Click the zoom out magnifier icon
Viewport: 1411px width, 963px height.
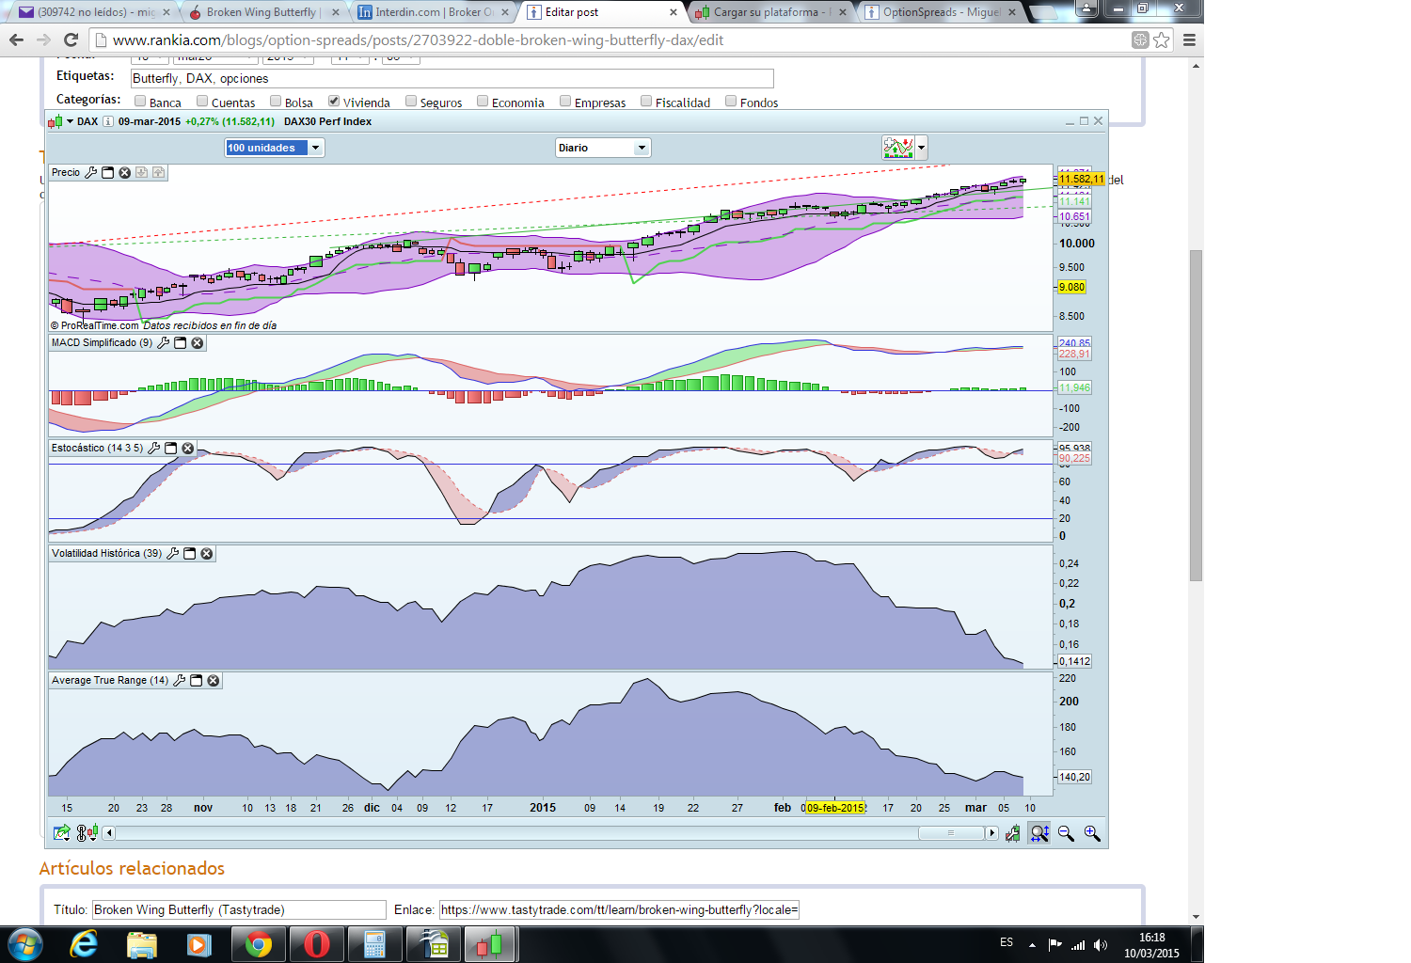[1066, 833]
